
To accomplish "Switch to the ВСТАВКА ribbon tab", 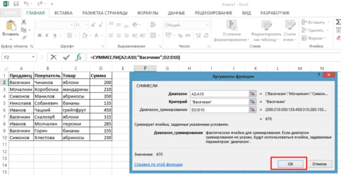I will point(63,13).
